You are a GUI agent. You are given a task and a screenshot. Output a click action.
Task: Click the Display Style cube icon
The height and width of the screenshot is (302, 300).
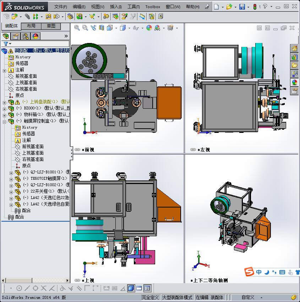click(x=123, y=28)
